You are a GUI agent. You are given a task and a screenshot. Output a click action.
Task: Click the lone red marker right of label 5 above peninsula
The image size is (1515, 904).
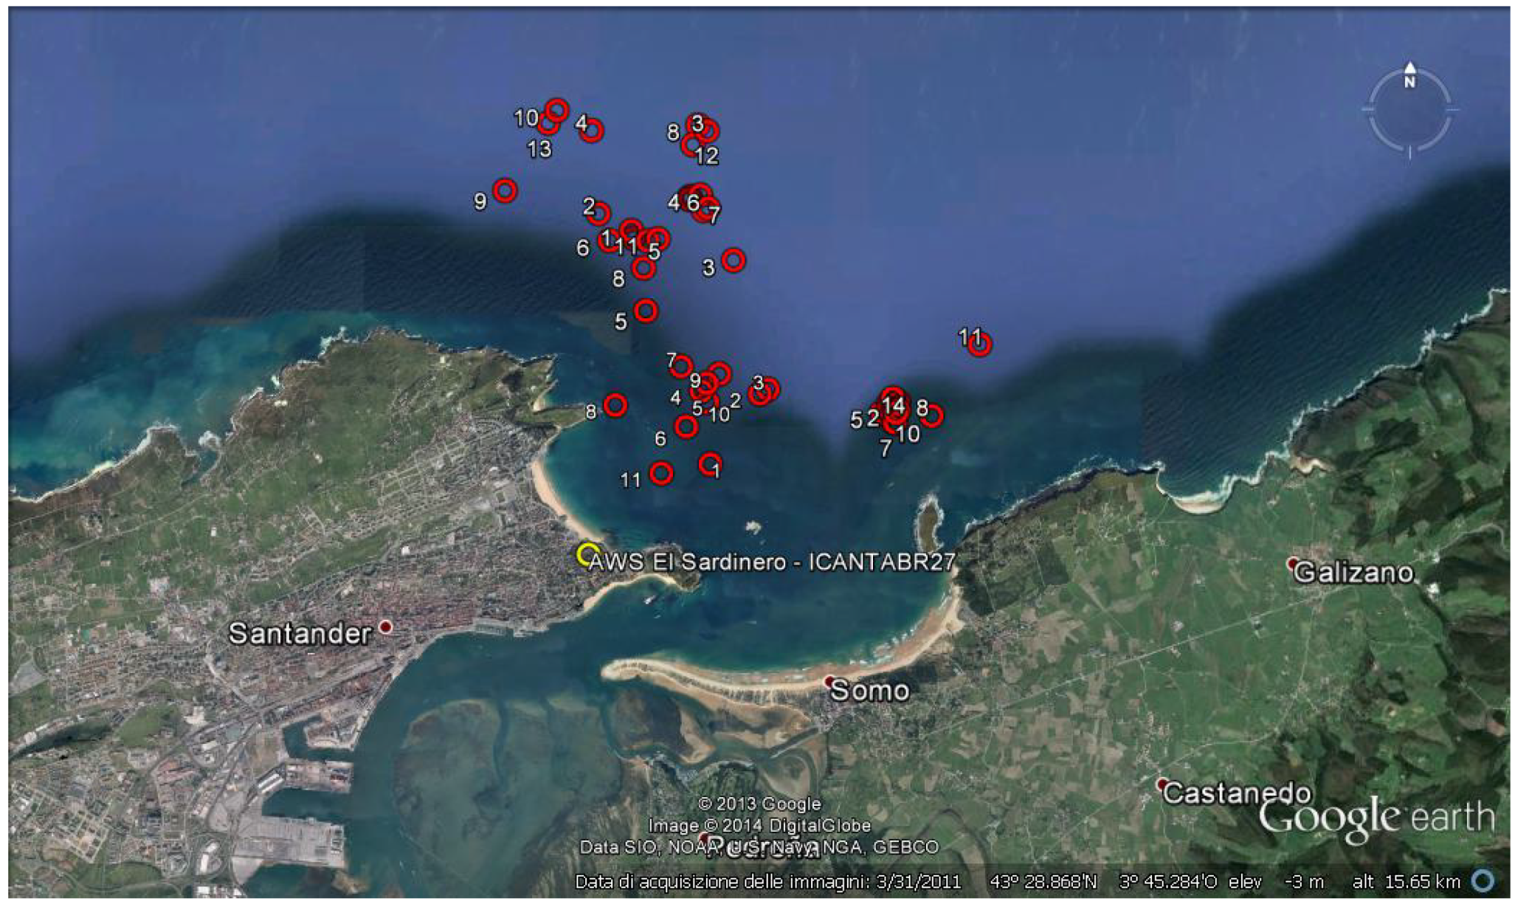[x=646, y=311]
